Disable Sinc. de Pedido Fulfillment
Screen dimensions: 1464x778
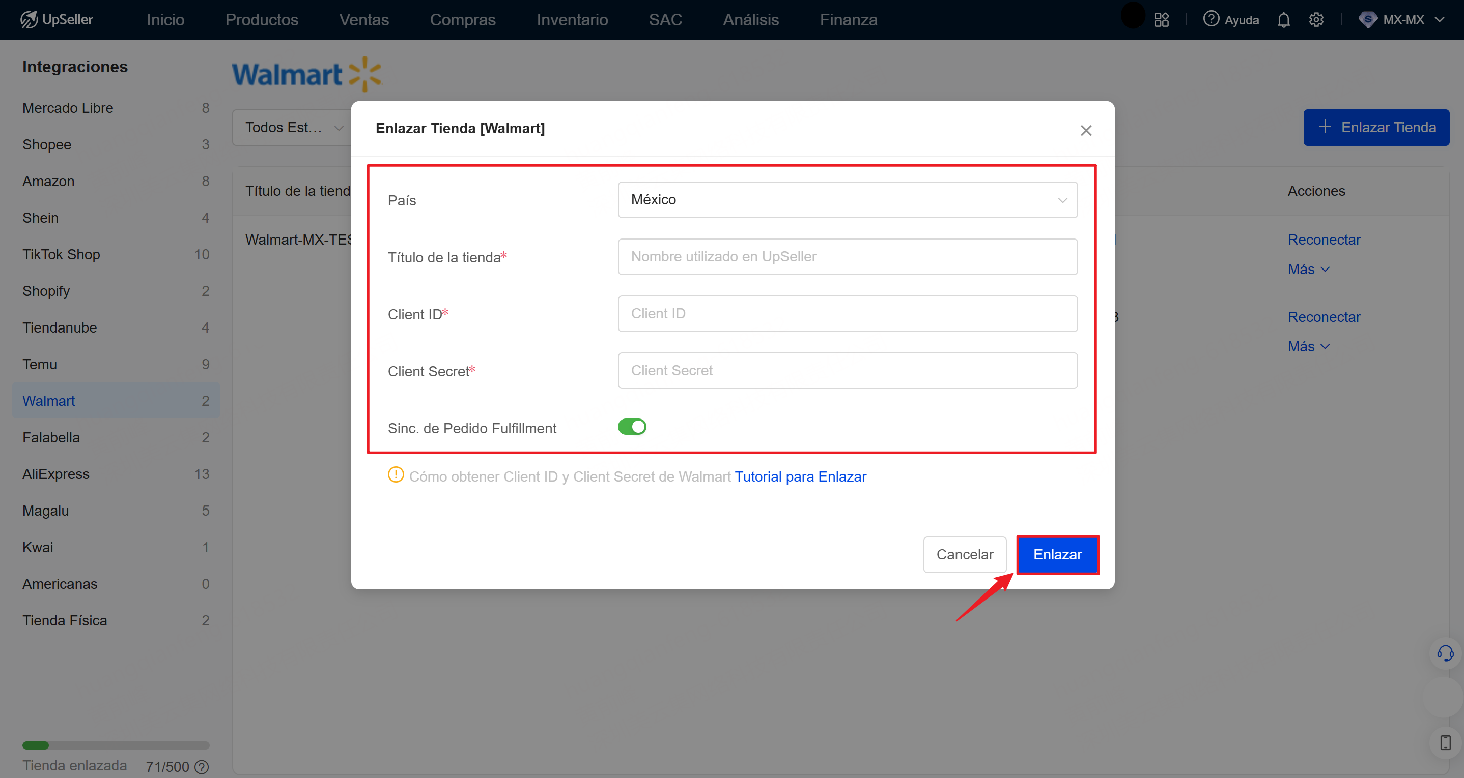632,427
